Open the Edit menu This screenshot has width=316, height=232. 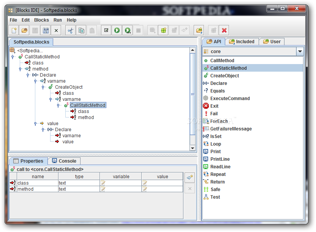click(x=25, y=20)
